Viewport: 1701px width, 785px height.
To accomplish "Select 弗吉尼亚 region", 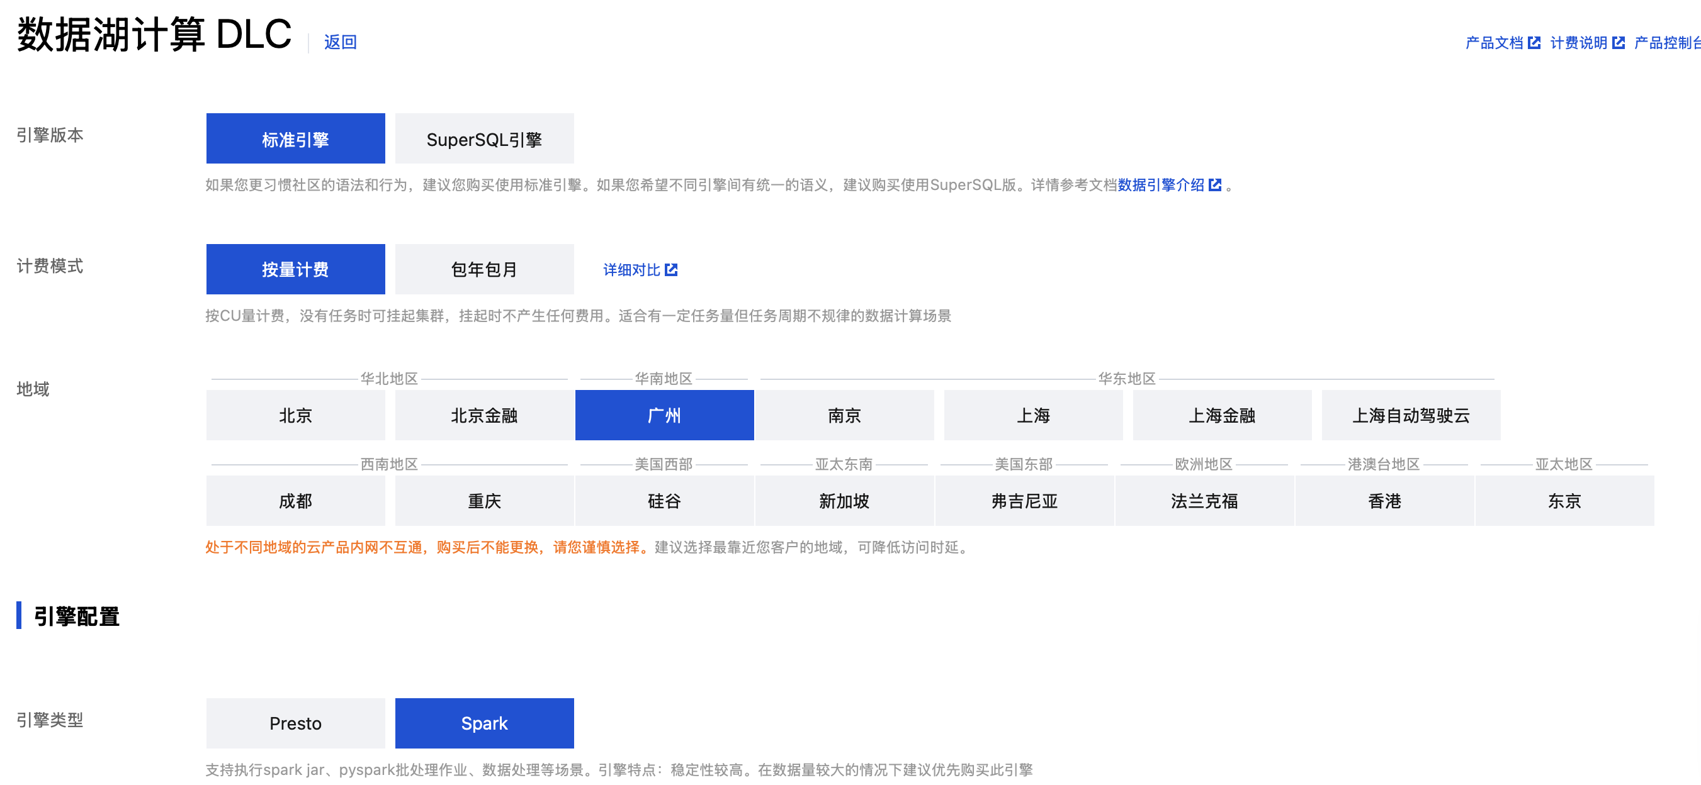I will click(x=1025, y=501).
